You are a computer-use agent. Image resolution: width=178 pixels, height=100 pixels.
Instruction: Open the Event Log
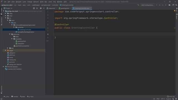tap(171, 97)
